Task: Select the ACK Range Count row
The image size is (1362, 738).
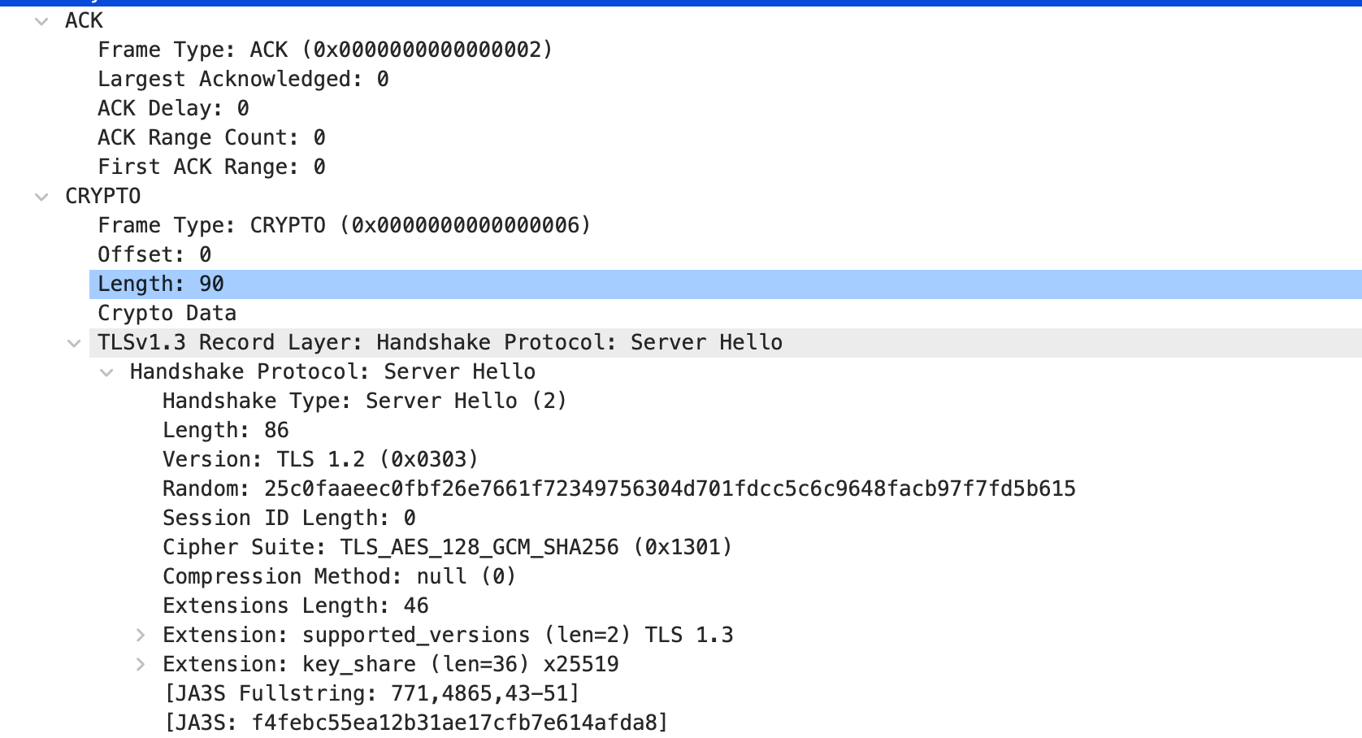Action: [x=211, y=138]
